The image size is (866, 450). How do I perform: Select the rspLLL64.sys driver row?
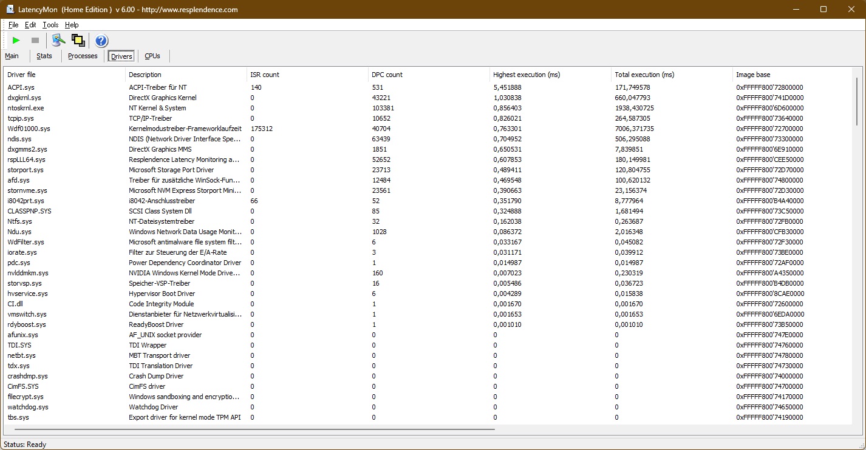[428, 160]
